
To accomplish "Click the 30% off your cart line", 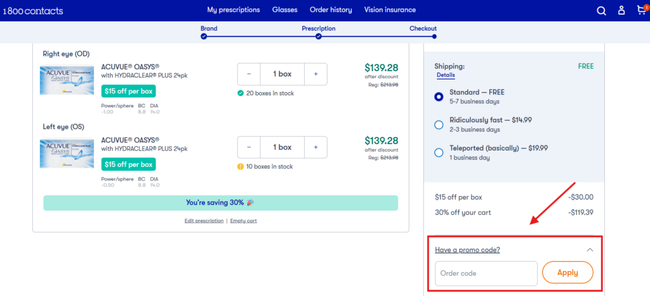I will coord(463,213).
